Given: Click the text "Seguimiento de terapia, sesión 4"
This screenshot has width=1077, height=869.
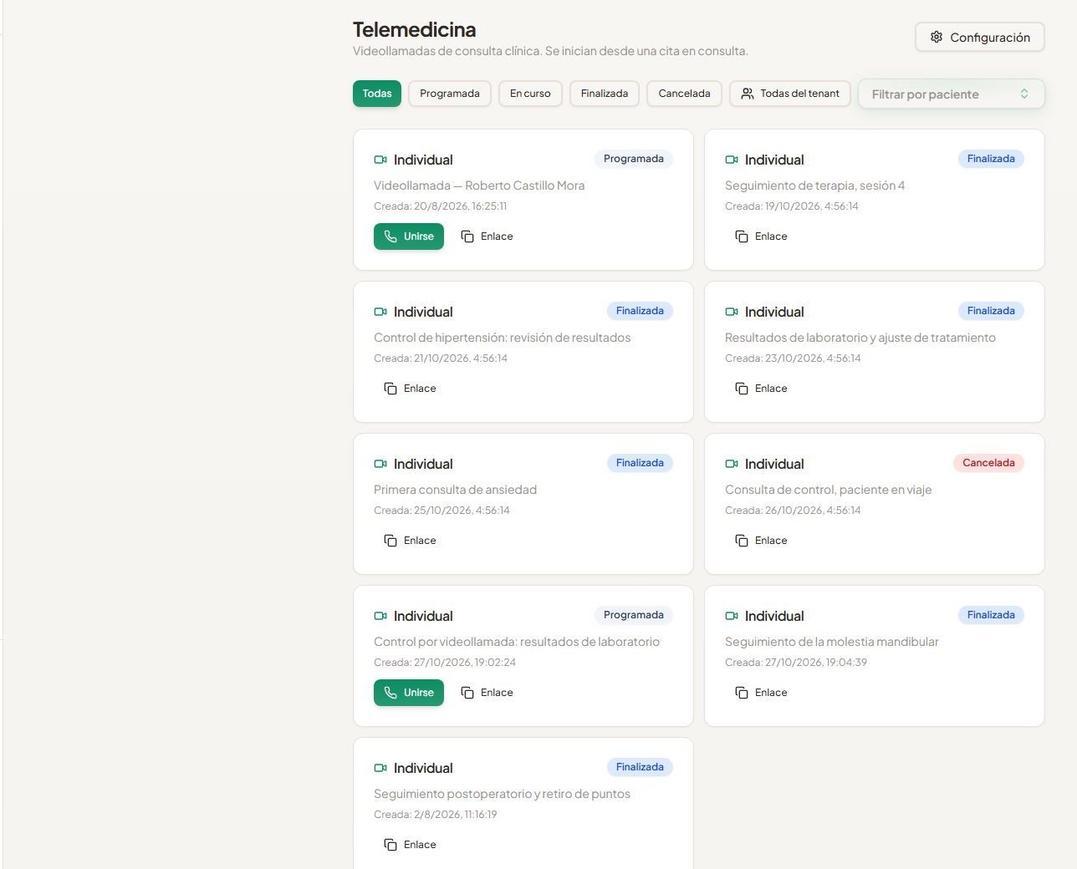Looking at the screenshot, I should (x=814, y=185).
